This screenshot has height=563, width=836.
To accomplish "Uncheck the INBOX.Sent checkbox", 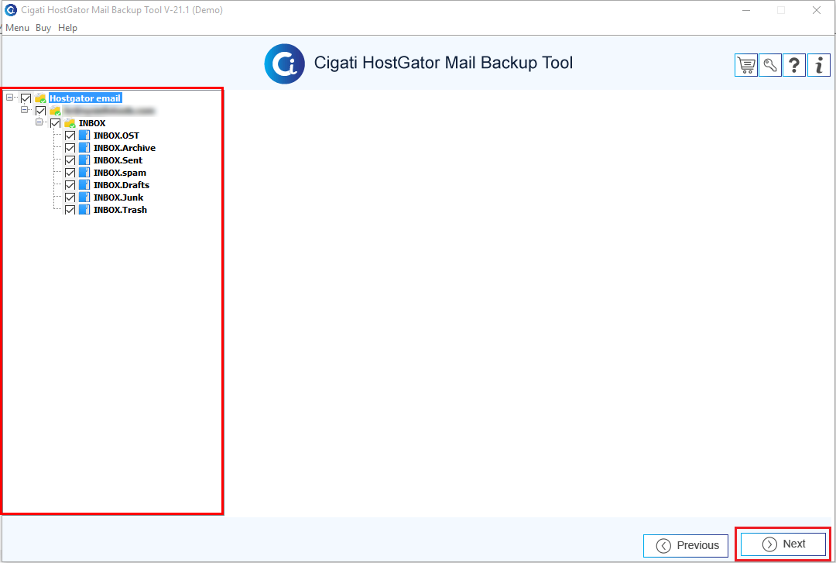I will (x=70, y=160).
